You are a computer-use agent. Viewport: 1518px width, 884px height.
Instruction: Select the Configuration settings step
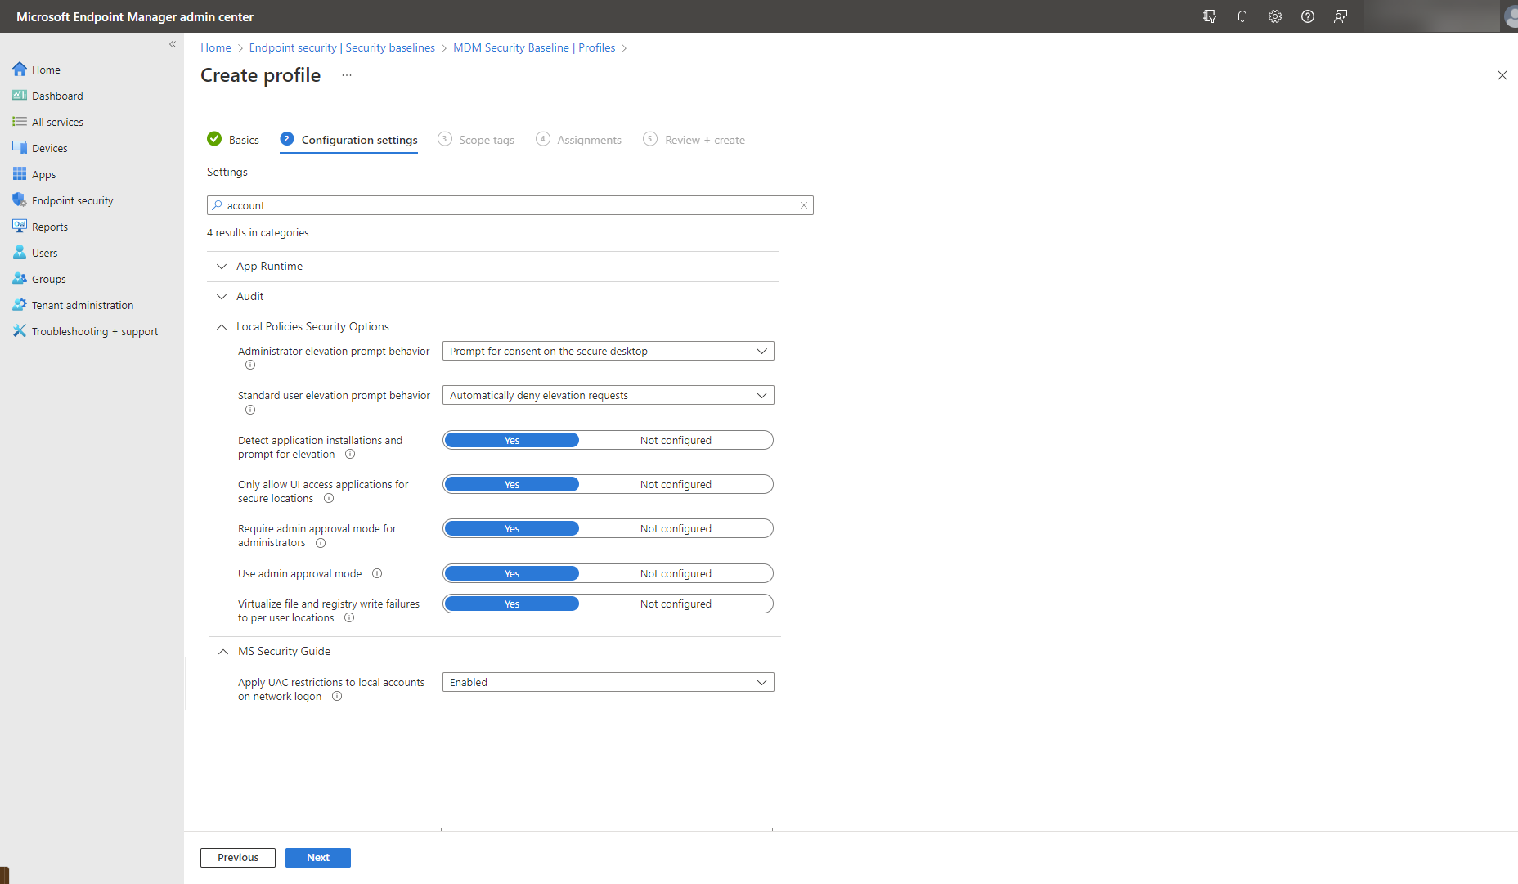349,140
